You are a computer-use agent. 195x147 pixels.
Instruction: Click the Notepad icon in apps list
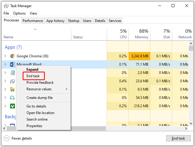tap(12, 73)
